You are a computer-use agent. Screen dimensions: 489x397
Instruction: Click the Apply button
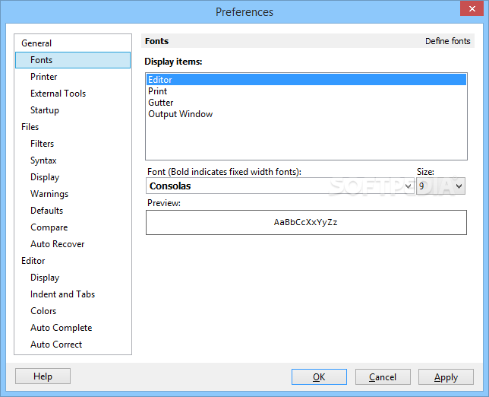click(x=446, y=377)
